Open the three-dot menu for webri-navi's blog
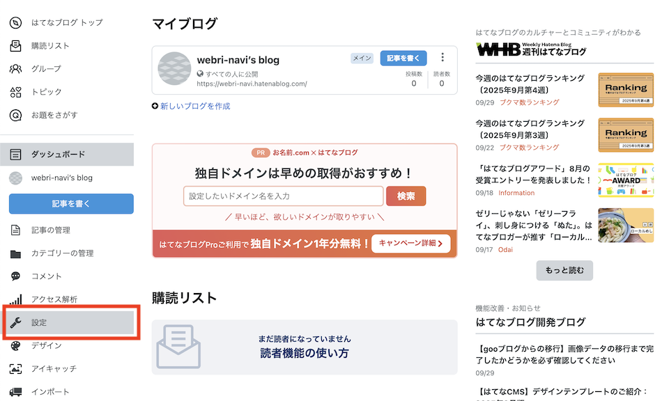Image resolution: width=669 pixels, height=401 pixels. click(x=443, y=58)
